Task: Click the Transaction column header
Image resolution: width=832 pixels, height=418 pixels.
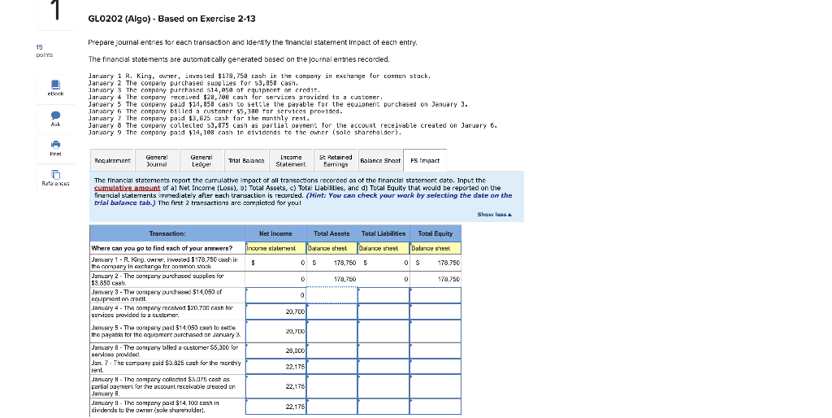Action: [167, 233]
